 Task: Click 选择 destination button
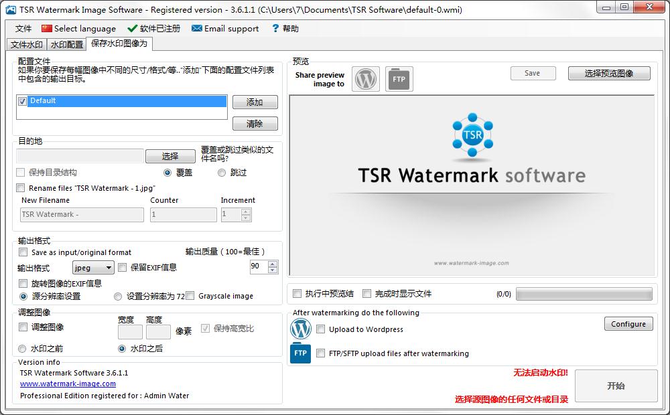[x=170, y=156]
